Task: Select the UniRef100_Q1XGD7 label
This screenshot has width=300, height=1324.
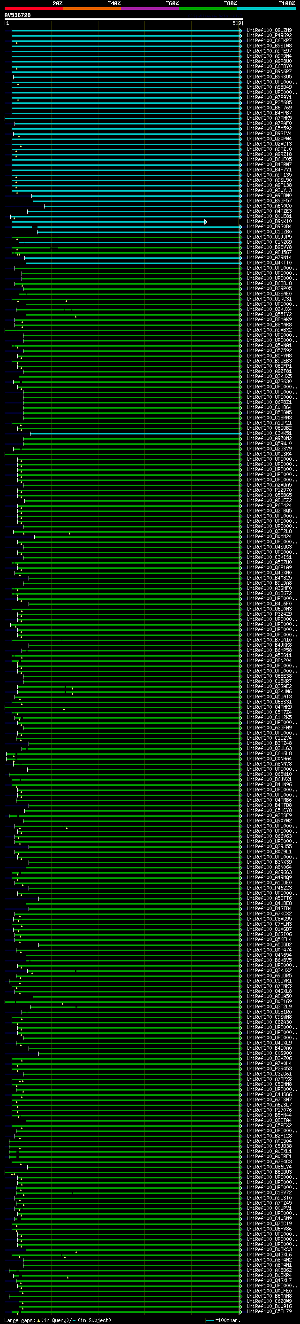Action: tap(269, 929)
